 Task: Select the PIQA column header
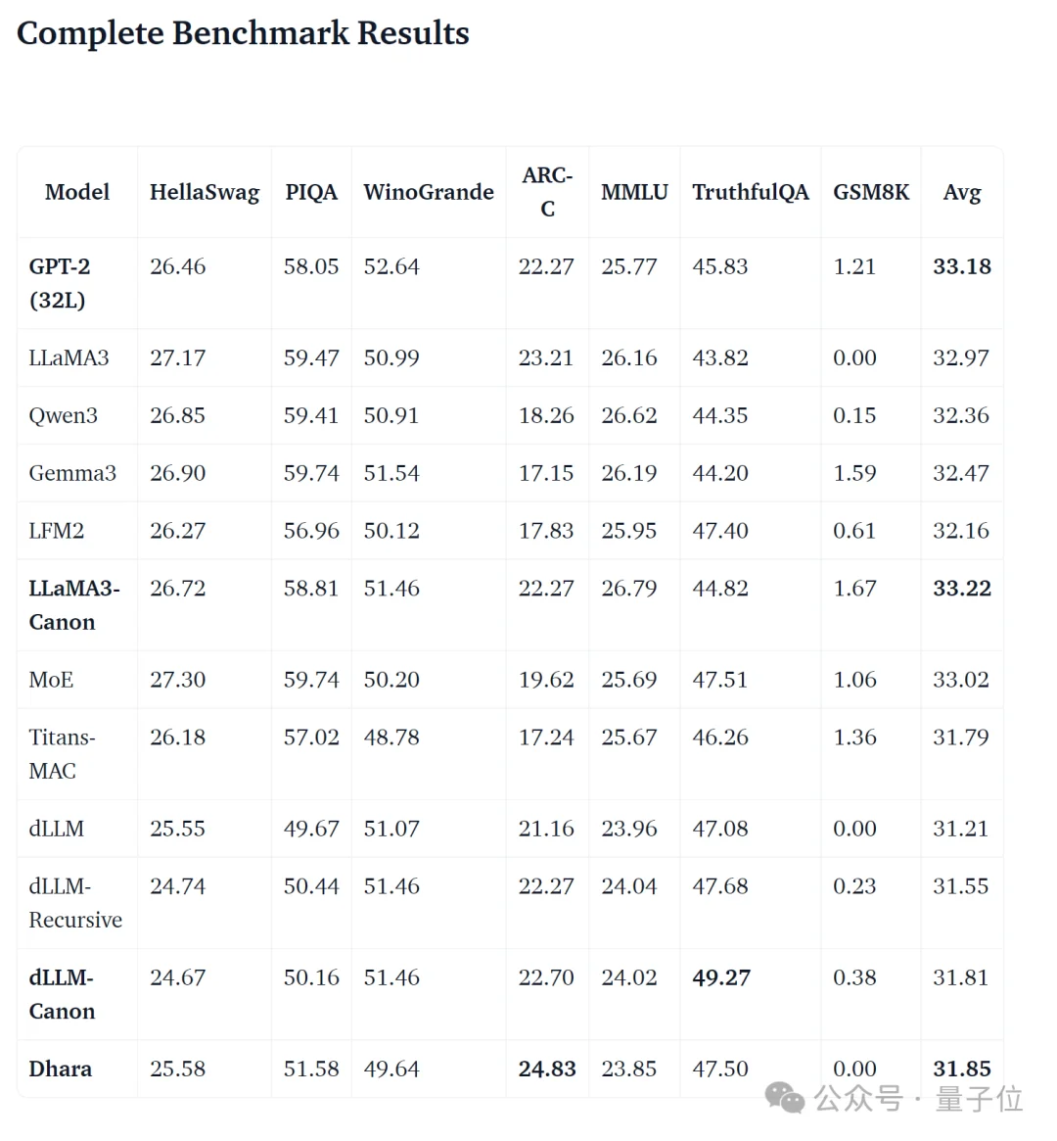[x=311, y=192]
